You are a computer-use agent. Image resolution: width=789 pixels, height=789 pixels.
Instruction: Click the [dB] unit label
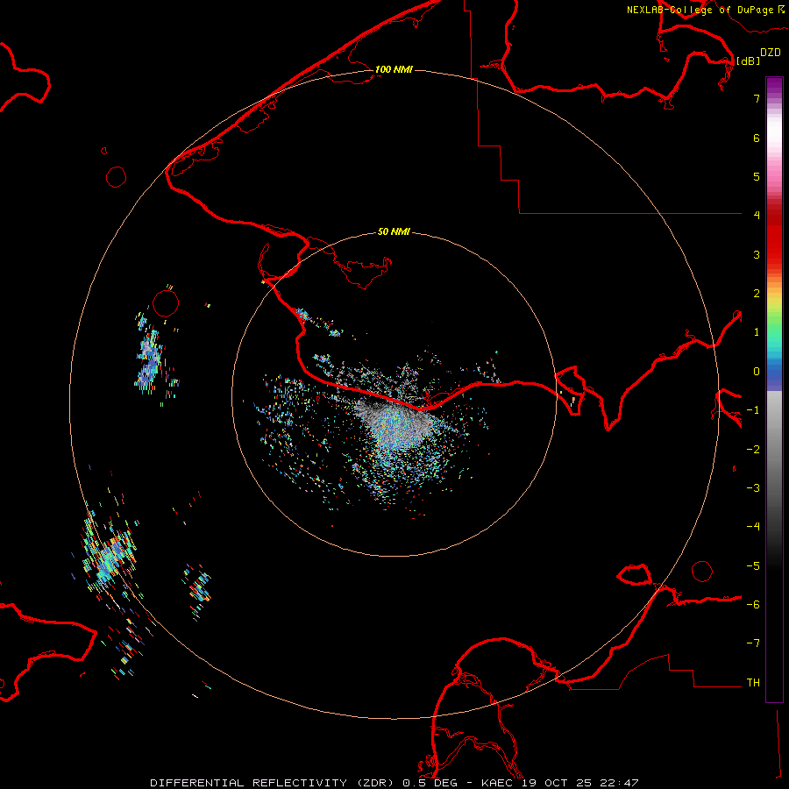pyautogui.click(x=749, y=60)
